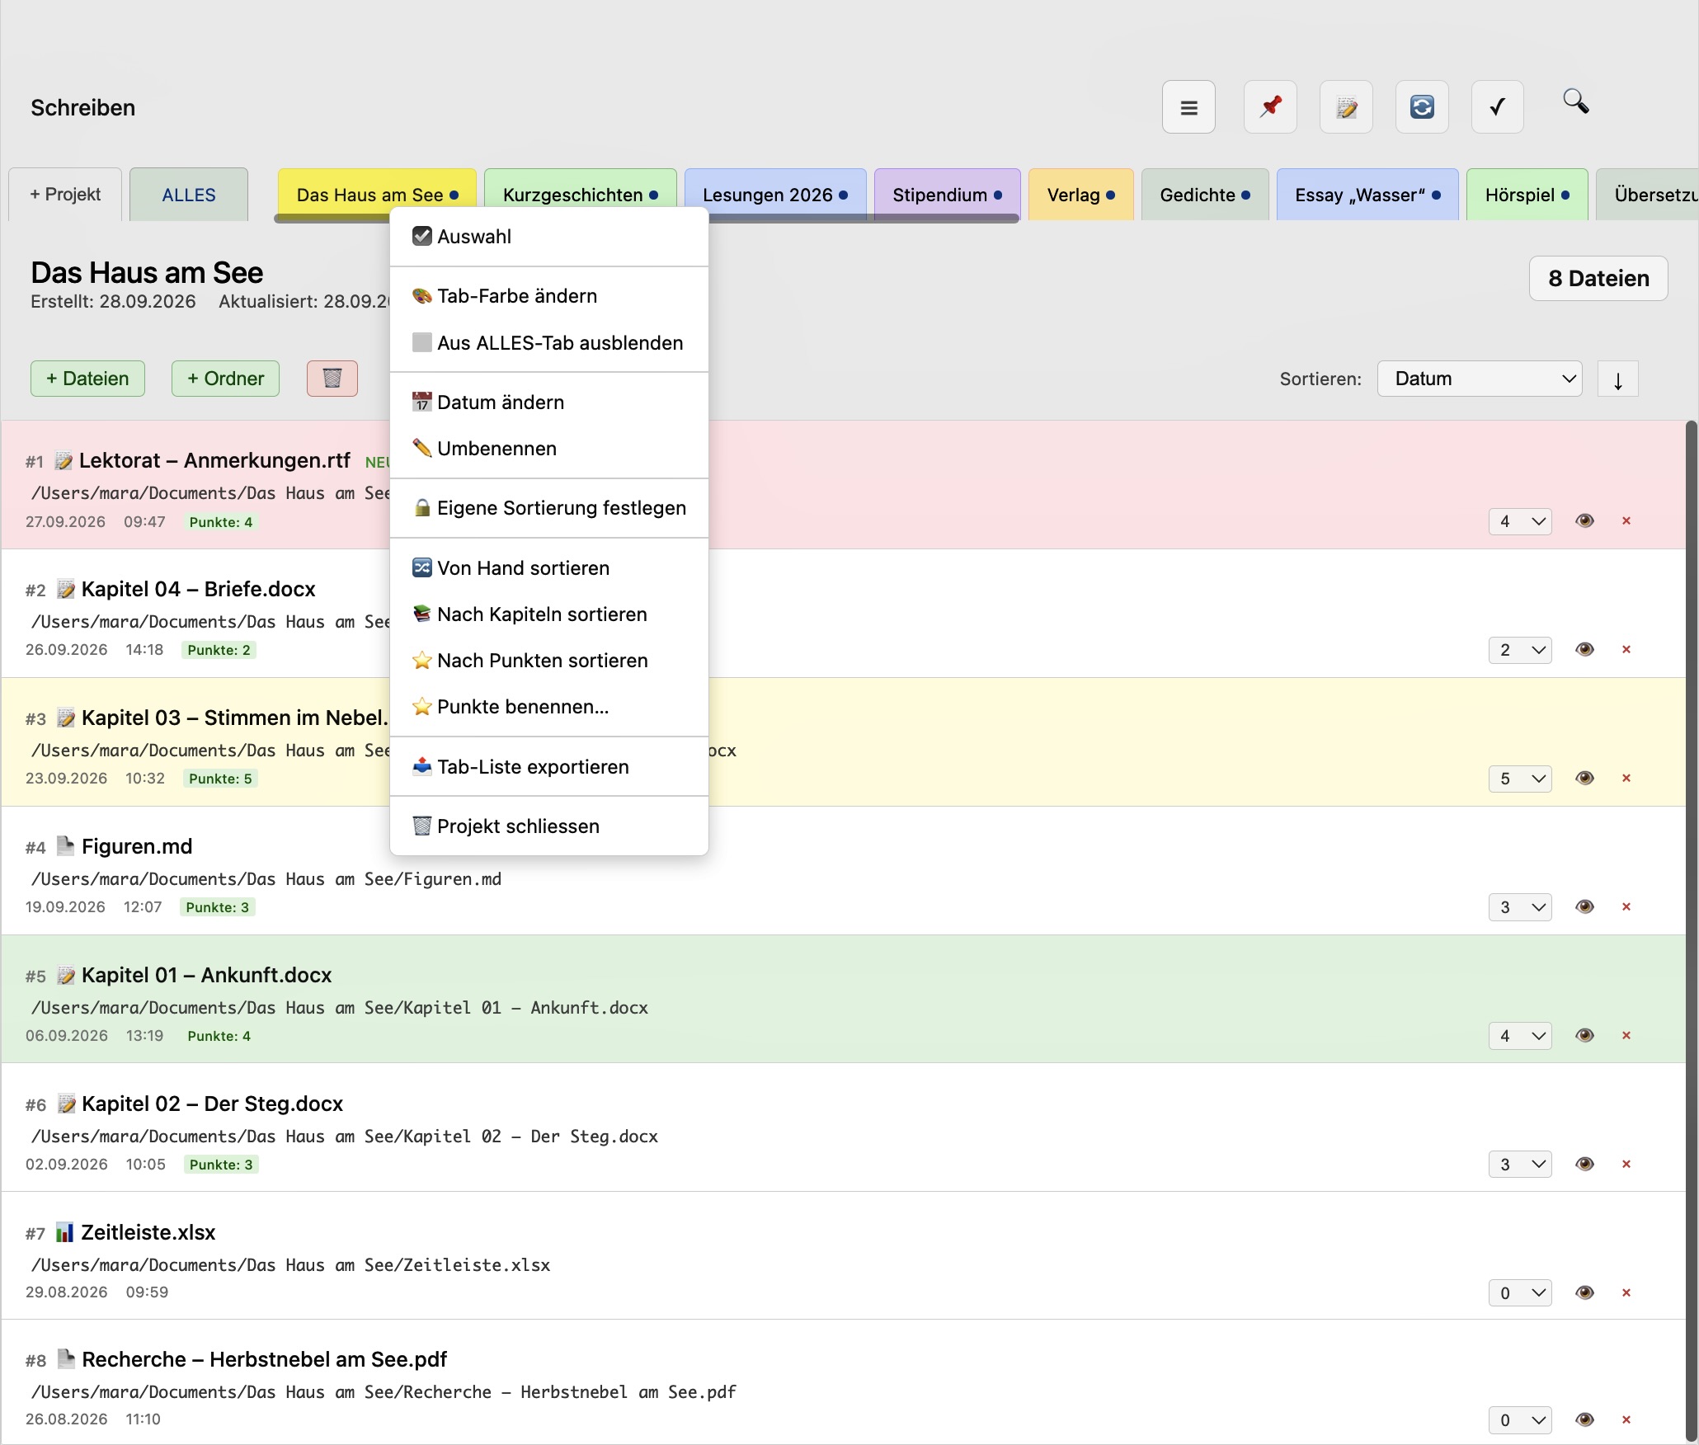This screenshot has width=1699, height=1445.
Task: Click the + Dateien button
Action: tap(87, 379)
